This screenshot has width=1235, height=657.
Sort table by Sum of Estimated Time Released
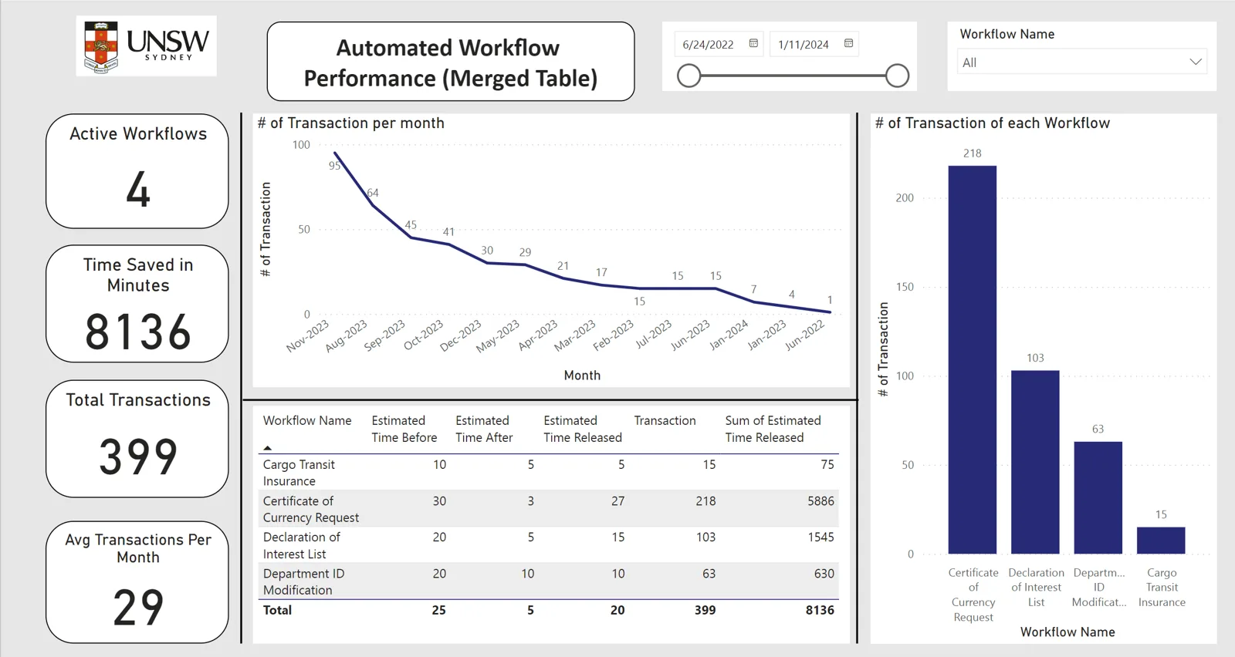773,429
